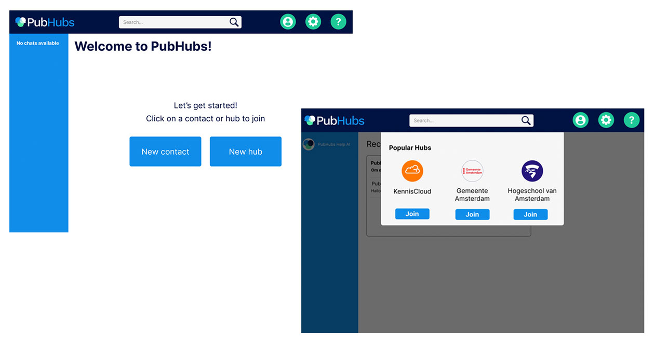655x359 pixels.
Task: Join the Gemeente Amsterdam hub
Action: point(472,214)
